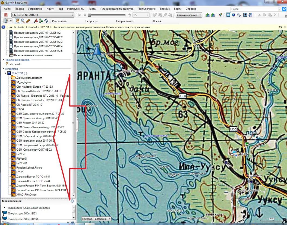Collapse the VLASTO1 (I:) device tree node
287x225 pixels.
point(5,73)
